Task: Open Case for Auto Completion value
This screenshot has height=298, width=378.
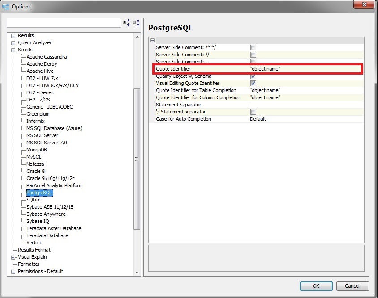Action: pyautogui.click(x=307, y=119)
